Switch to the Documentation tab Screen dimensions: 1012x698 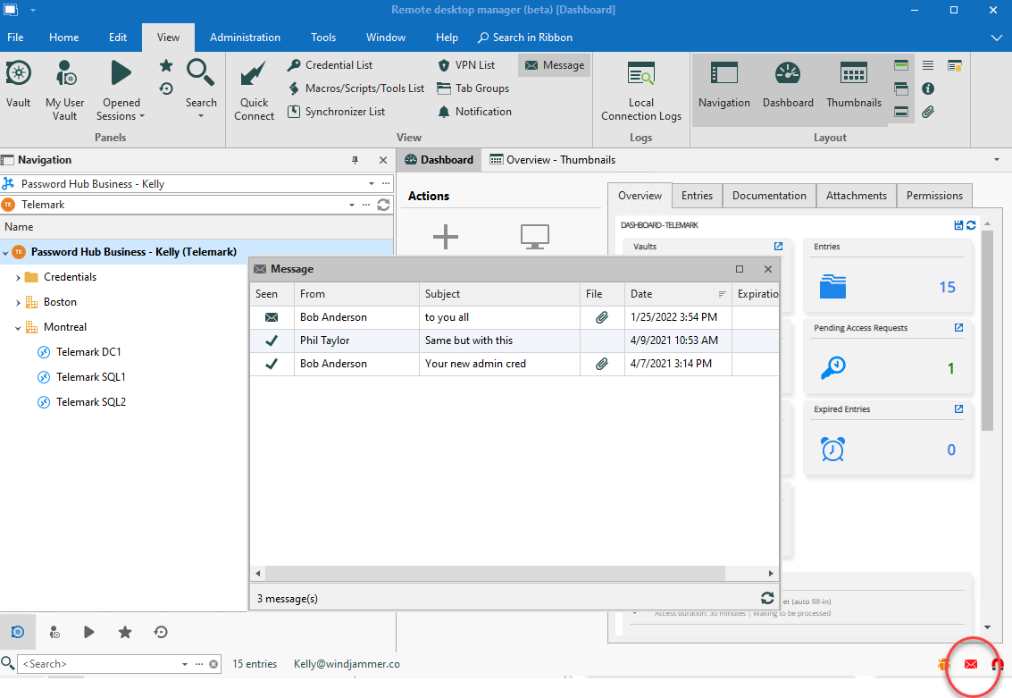click(x=768, y=196)
